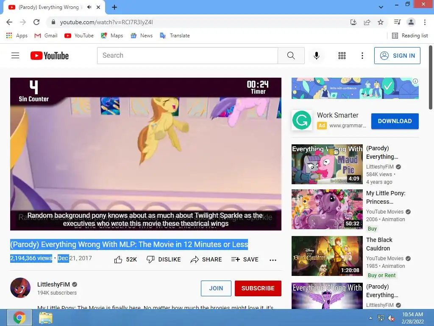Open LittleshyFiM channel avatar
This screenshot has width=434, height=326.
[x=20, y=288]
